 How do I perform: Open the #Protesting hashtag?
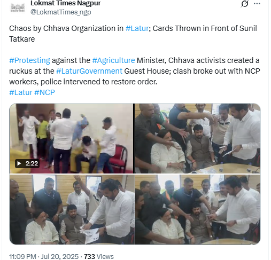tap(29, 60)
